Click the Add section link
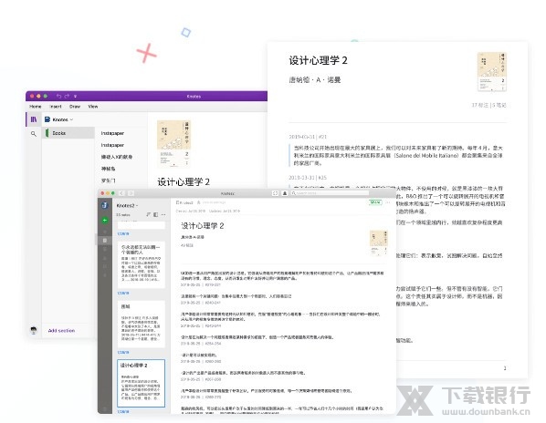546x423 pixels. [61, 331]
